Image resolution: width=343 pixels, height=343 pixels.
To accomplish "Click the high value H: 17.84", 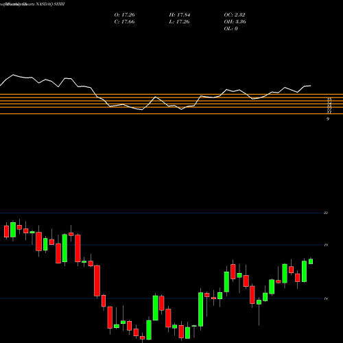I will click(x=180, y=15).
